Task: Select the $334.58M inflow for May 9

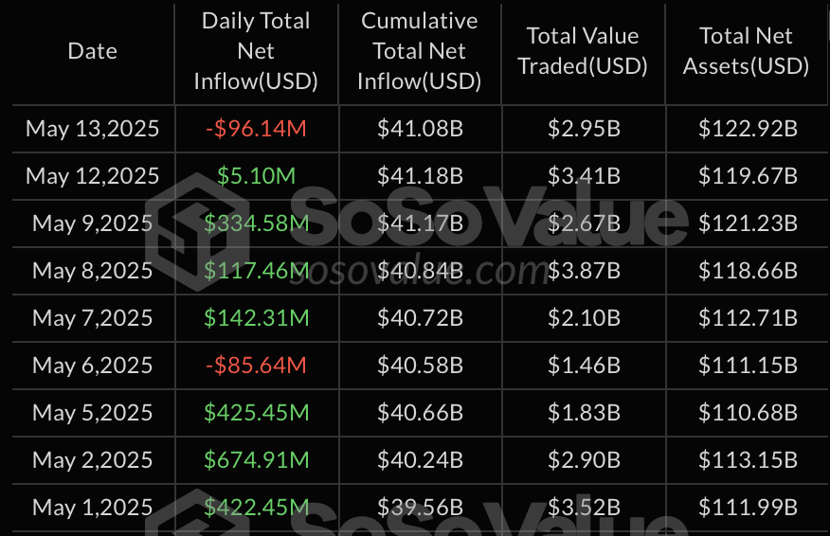Action: click(256, 223)
